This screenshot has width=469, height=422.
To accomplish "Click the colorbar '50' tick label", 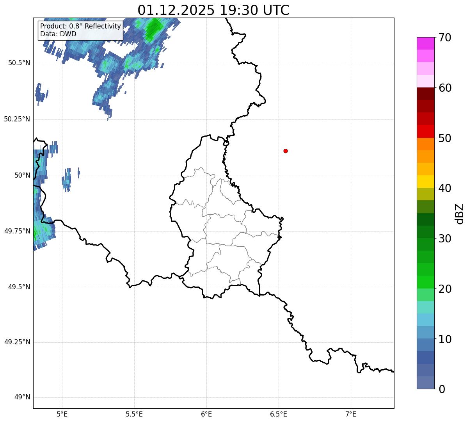I will coord(445,138).
